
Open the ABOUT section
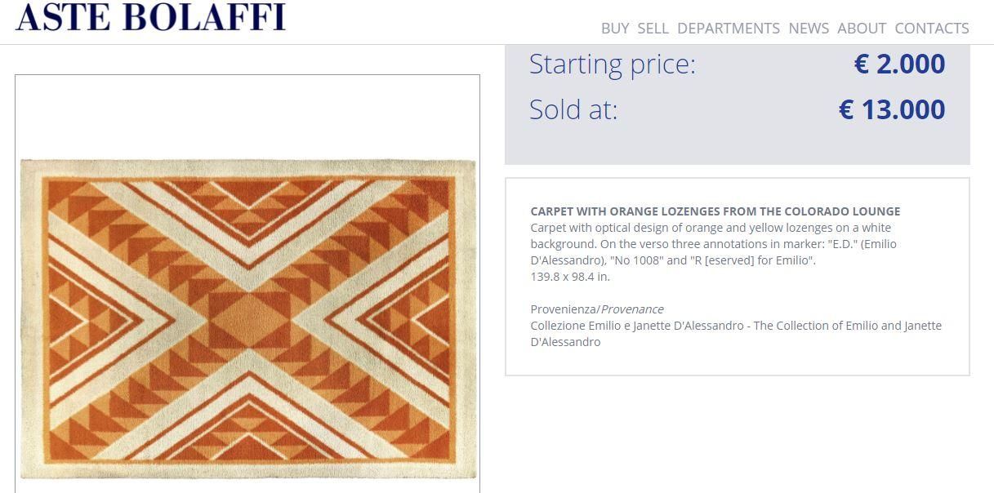(x=862, y=29)
